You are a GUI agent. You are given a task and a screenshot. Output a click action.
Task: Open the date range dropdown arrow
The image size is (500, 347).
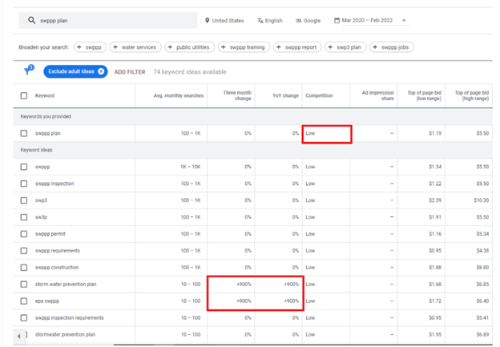click(404, 20)
